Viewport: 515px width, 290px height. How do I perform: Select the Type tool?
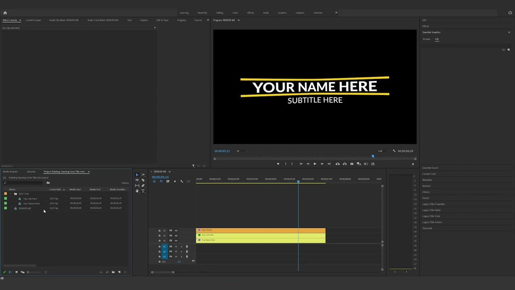pyautogui.click(x=143, y=191)
